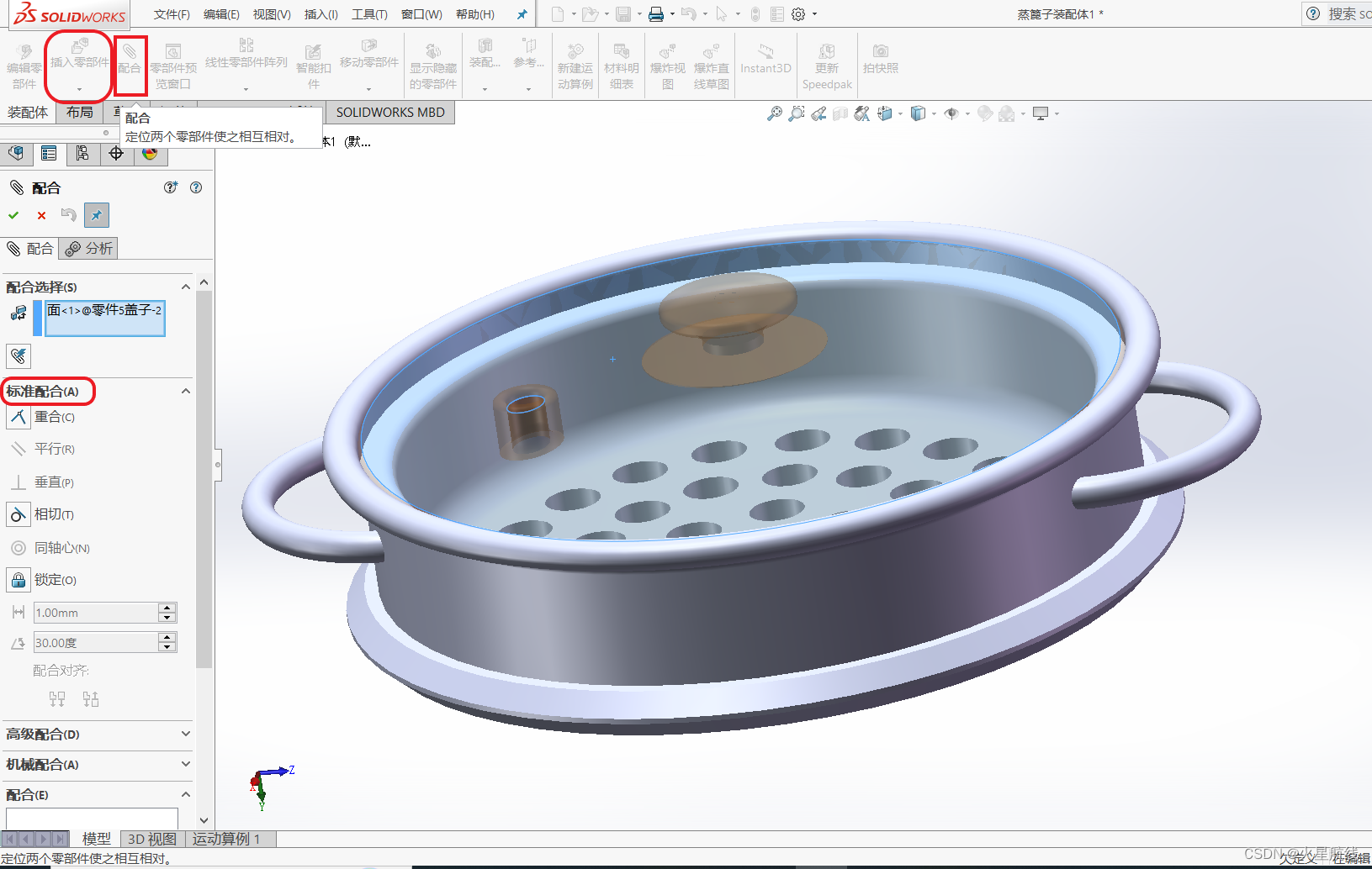The image size is (1372, 869).
Task: Toggle the distance mate icon beside 1.00mm
Action: pyautogui.click(x=18, y=613)
